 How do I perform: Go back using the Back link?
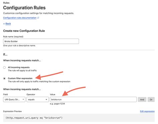[8, 24]
